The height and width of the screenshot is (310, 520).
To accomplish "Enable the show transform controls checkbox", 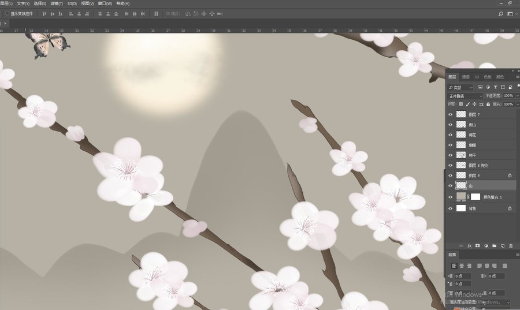I will tap(7, 14).
